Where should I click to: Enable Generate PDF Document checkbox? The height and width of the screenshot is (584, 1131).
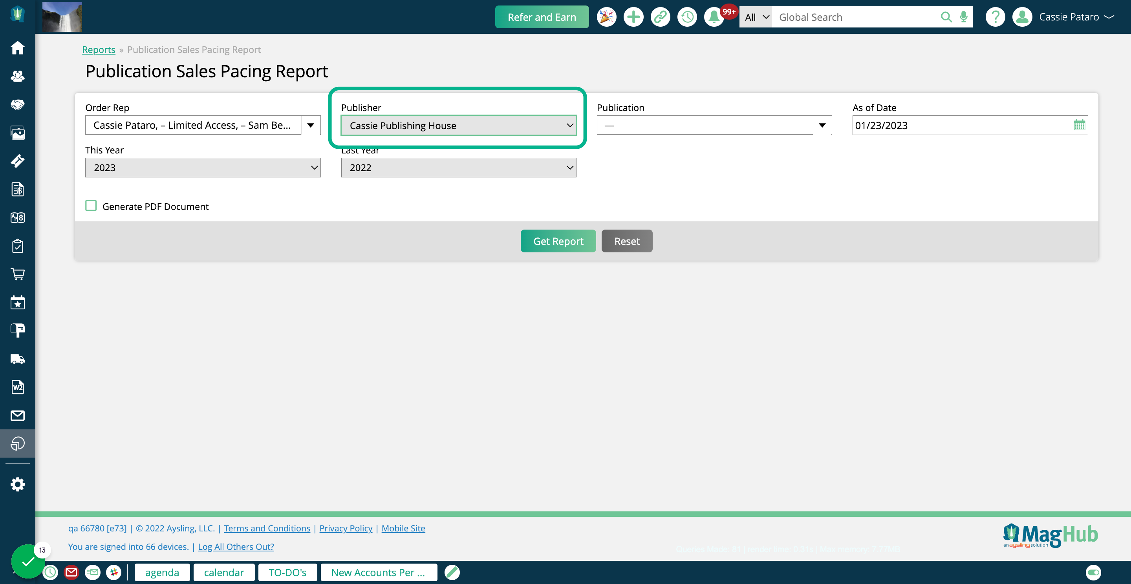(x=91, y=206)
